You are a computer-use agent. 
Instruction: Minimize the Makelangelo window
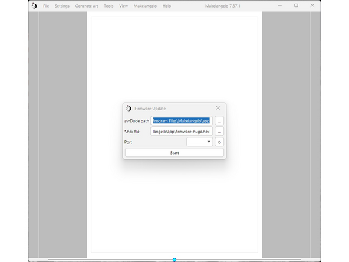(x=280, y=5)
